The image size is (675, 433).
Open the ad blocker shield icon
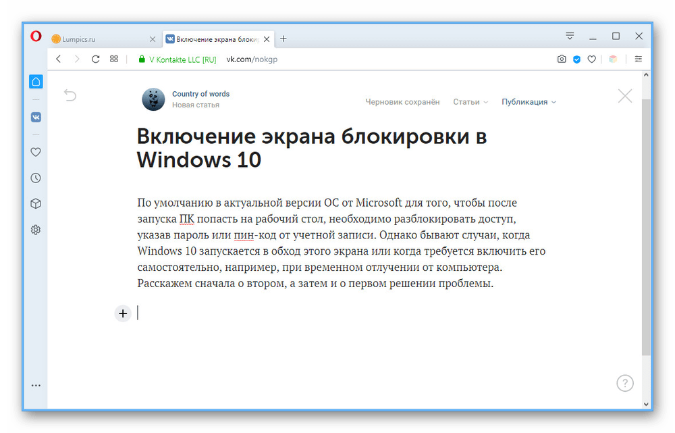[x=577, y=59]
